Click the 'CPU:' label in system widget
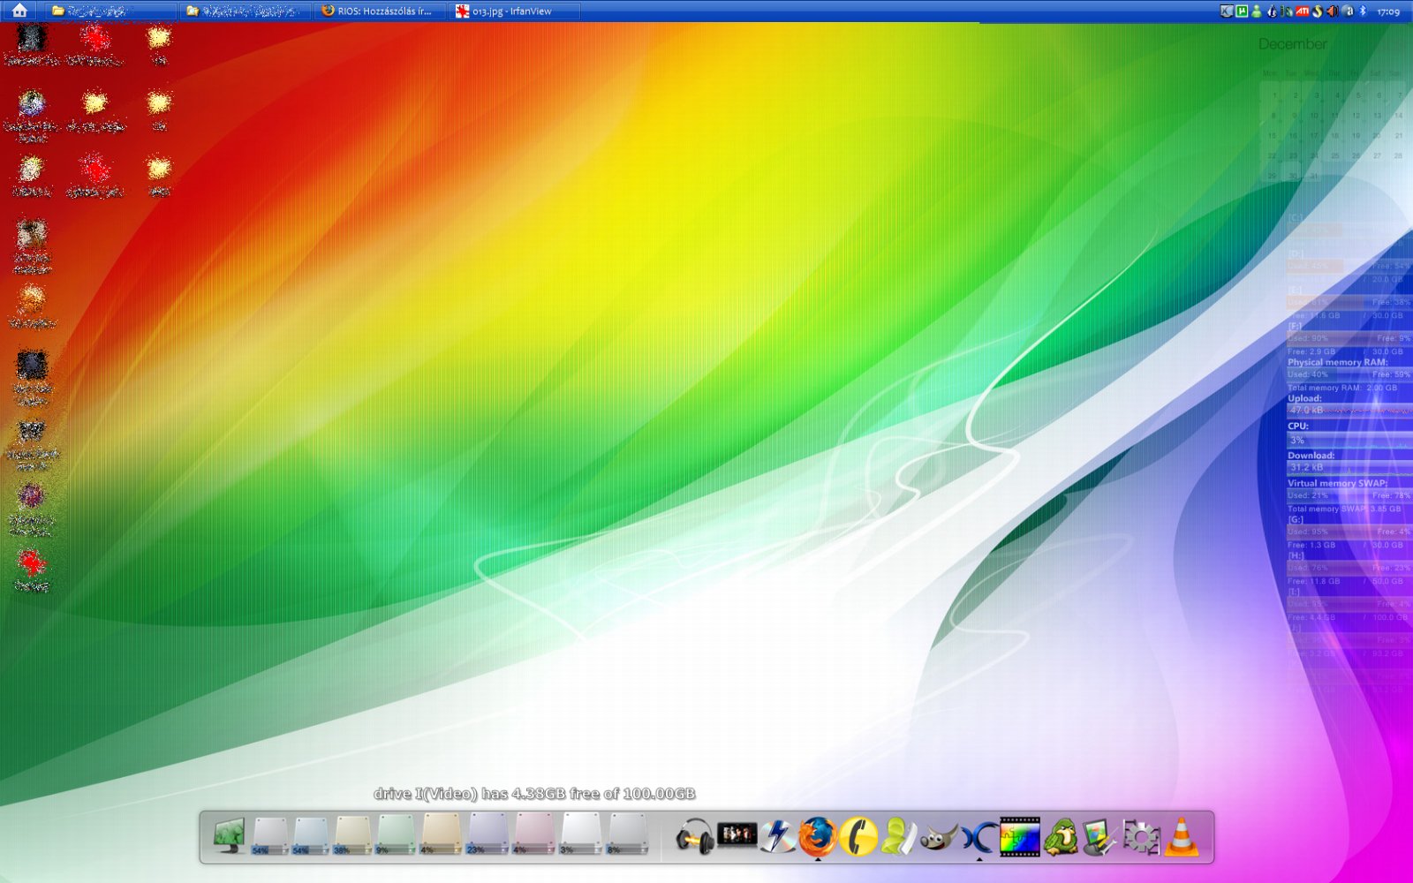 coord(1297,426)
